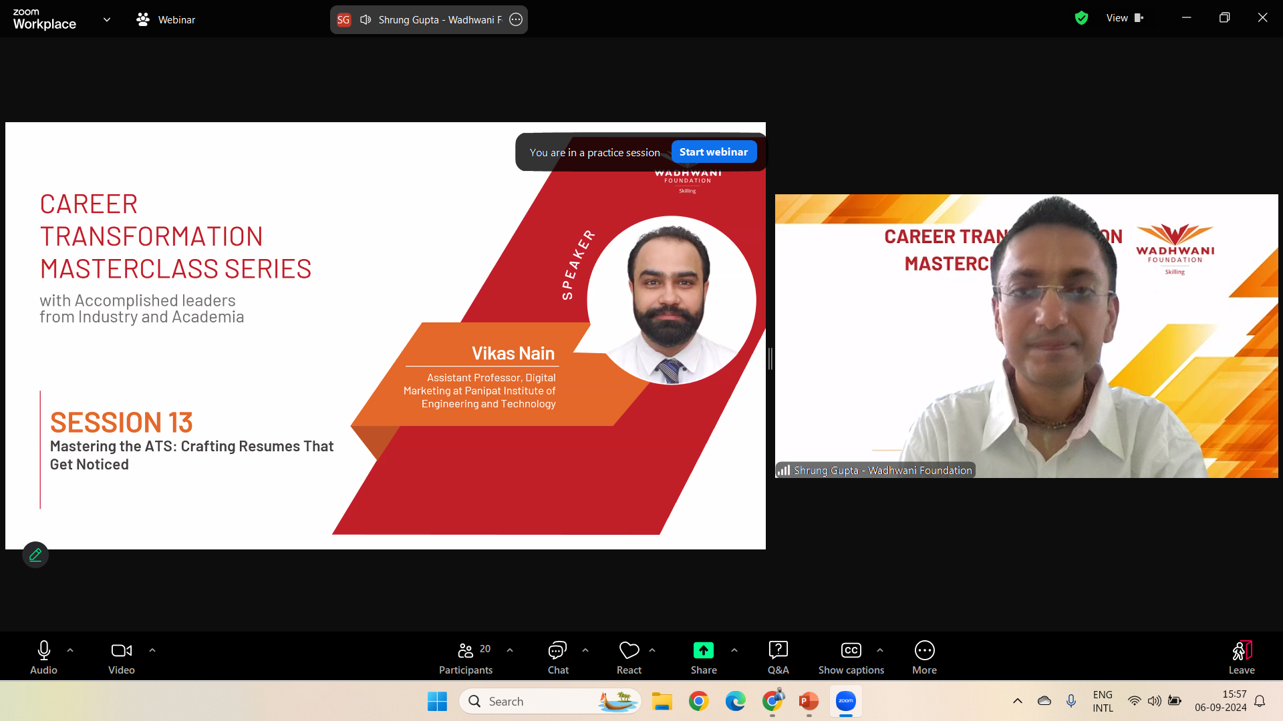Open the React emoji menu

point(629,657)
